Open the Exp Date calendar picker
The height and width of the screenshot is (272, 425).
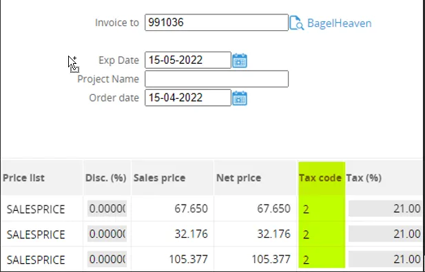[x=240, y=60]
